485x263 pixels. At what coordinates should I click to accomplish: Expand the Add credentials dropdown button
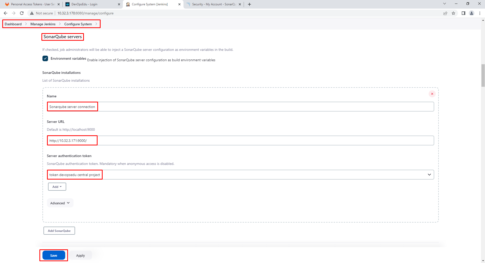tap(57, 187)
